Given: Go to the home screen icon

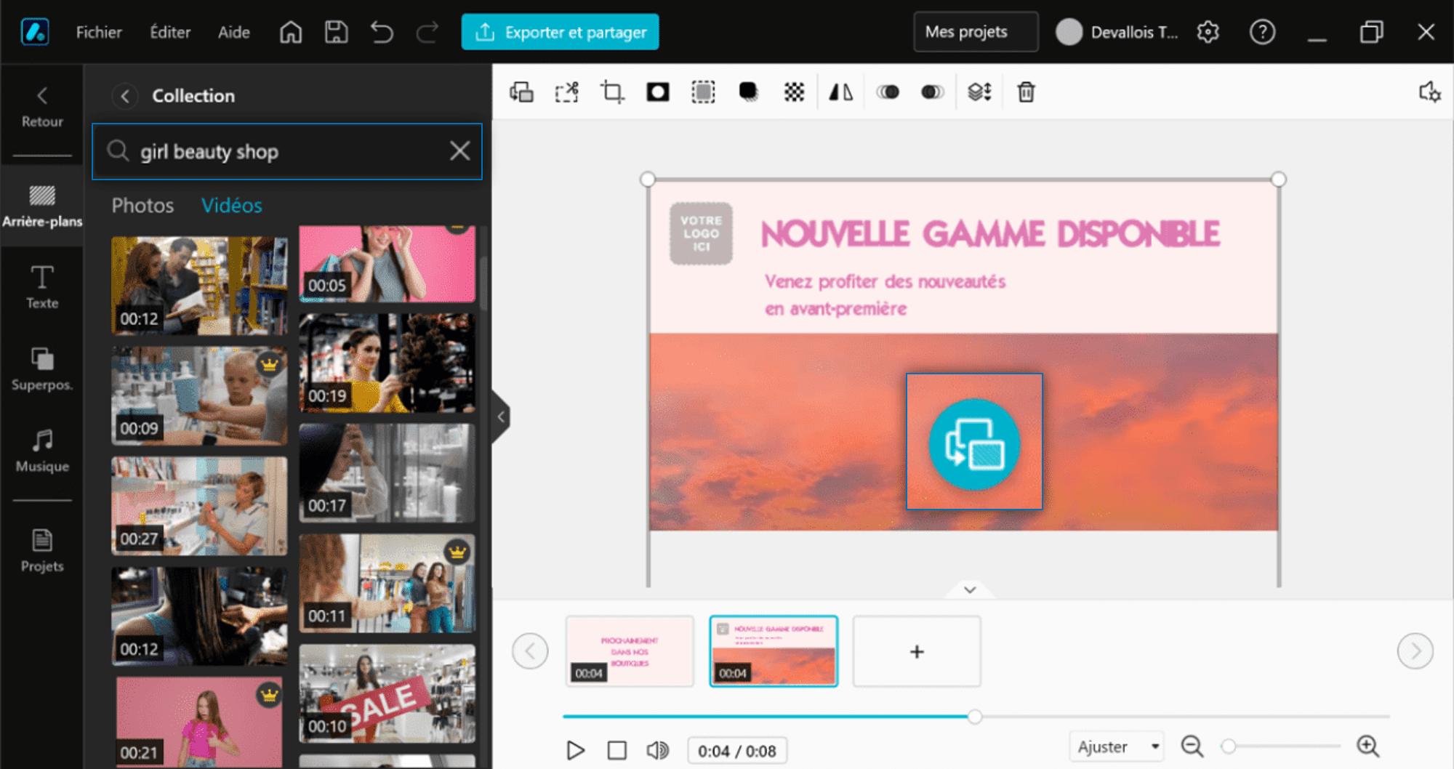Looking at the screenshot, I should [x=291, y=32].
